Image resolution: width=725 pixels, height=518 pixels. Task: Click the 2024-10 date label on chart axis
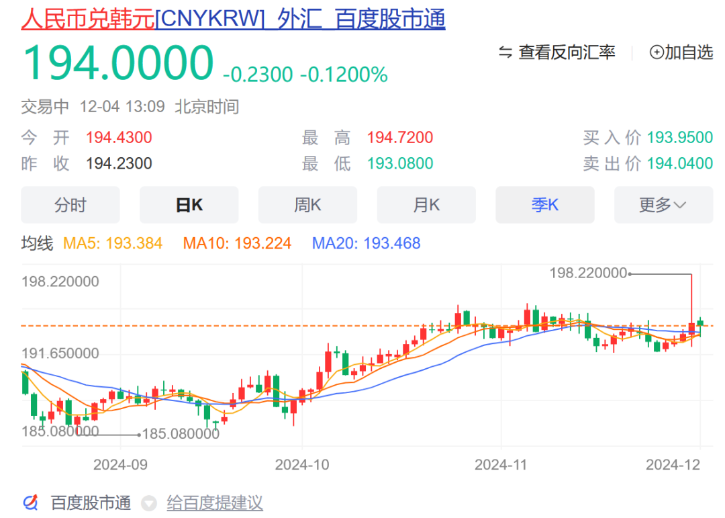click(302, 464)
